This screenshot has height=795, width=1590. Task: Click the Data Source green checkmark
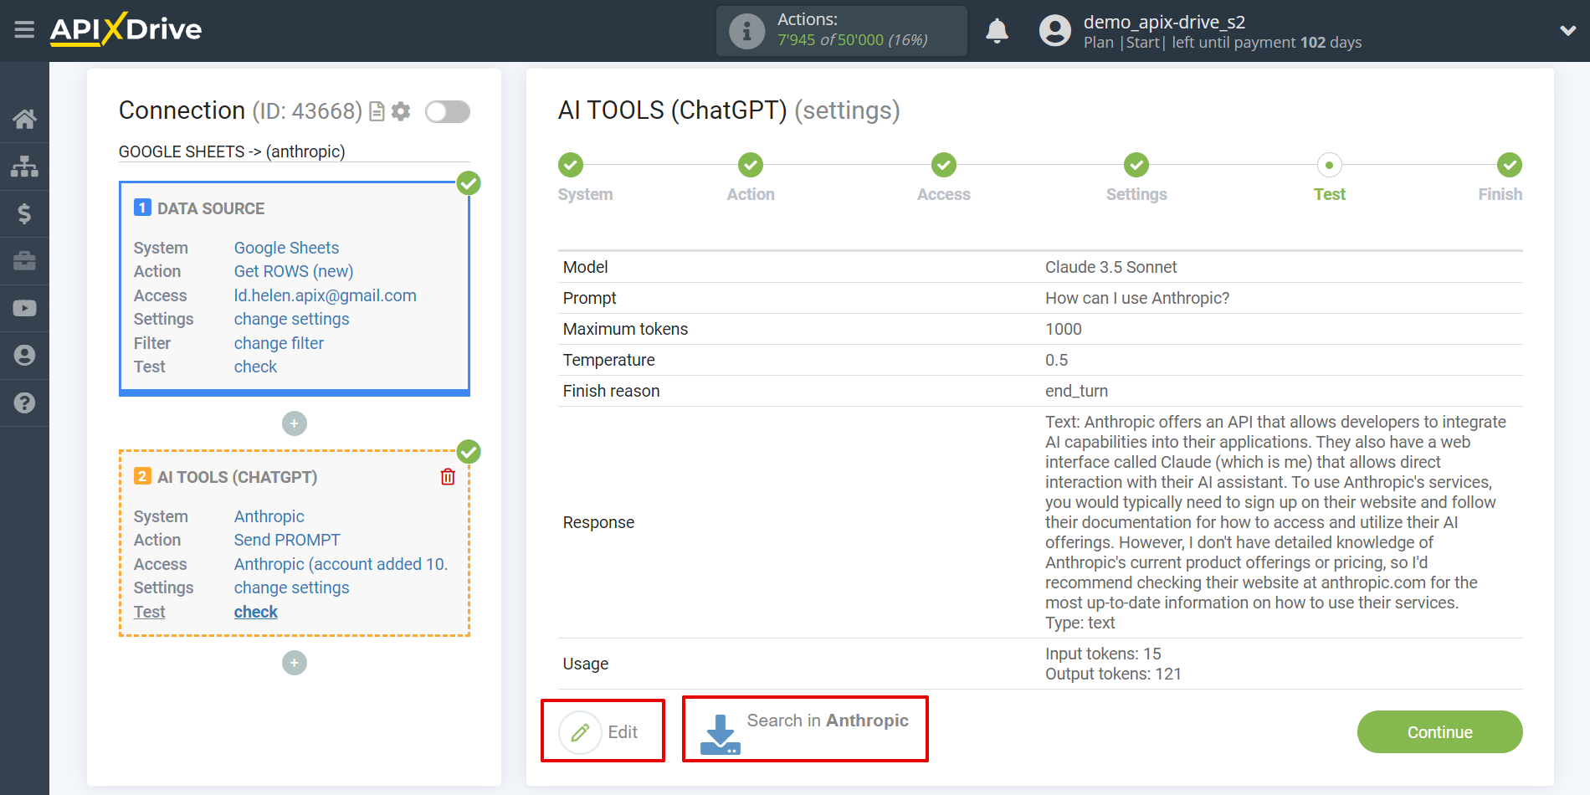pos(469,183)
